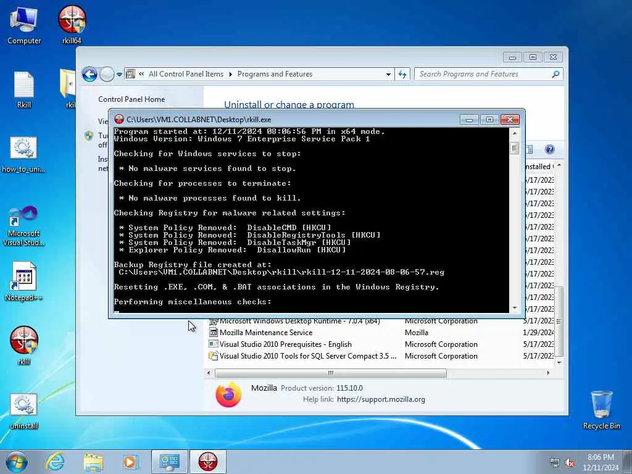Click the search magnifier icon
The image size is (632, 474).
(556, 74)
